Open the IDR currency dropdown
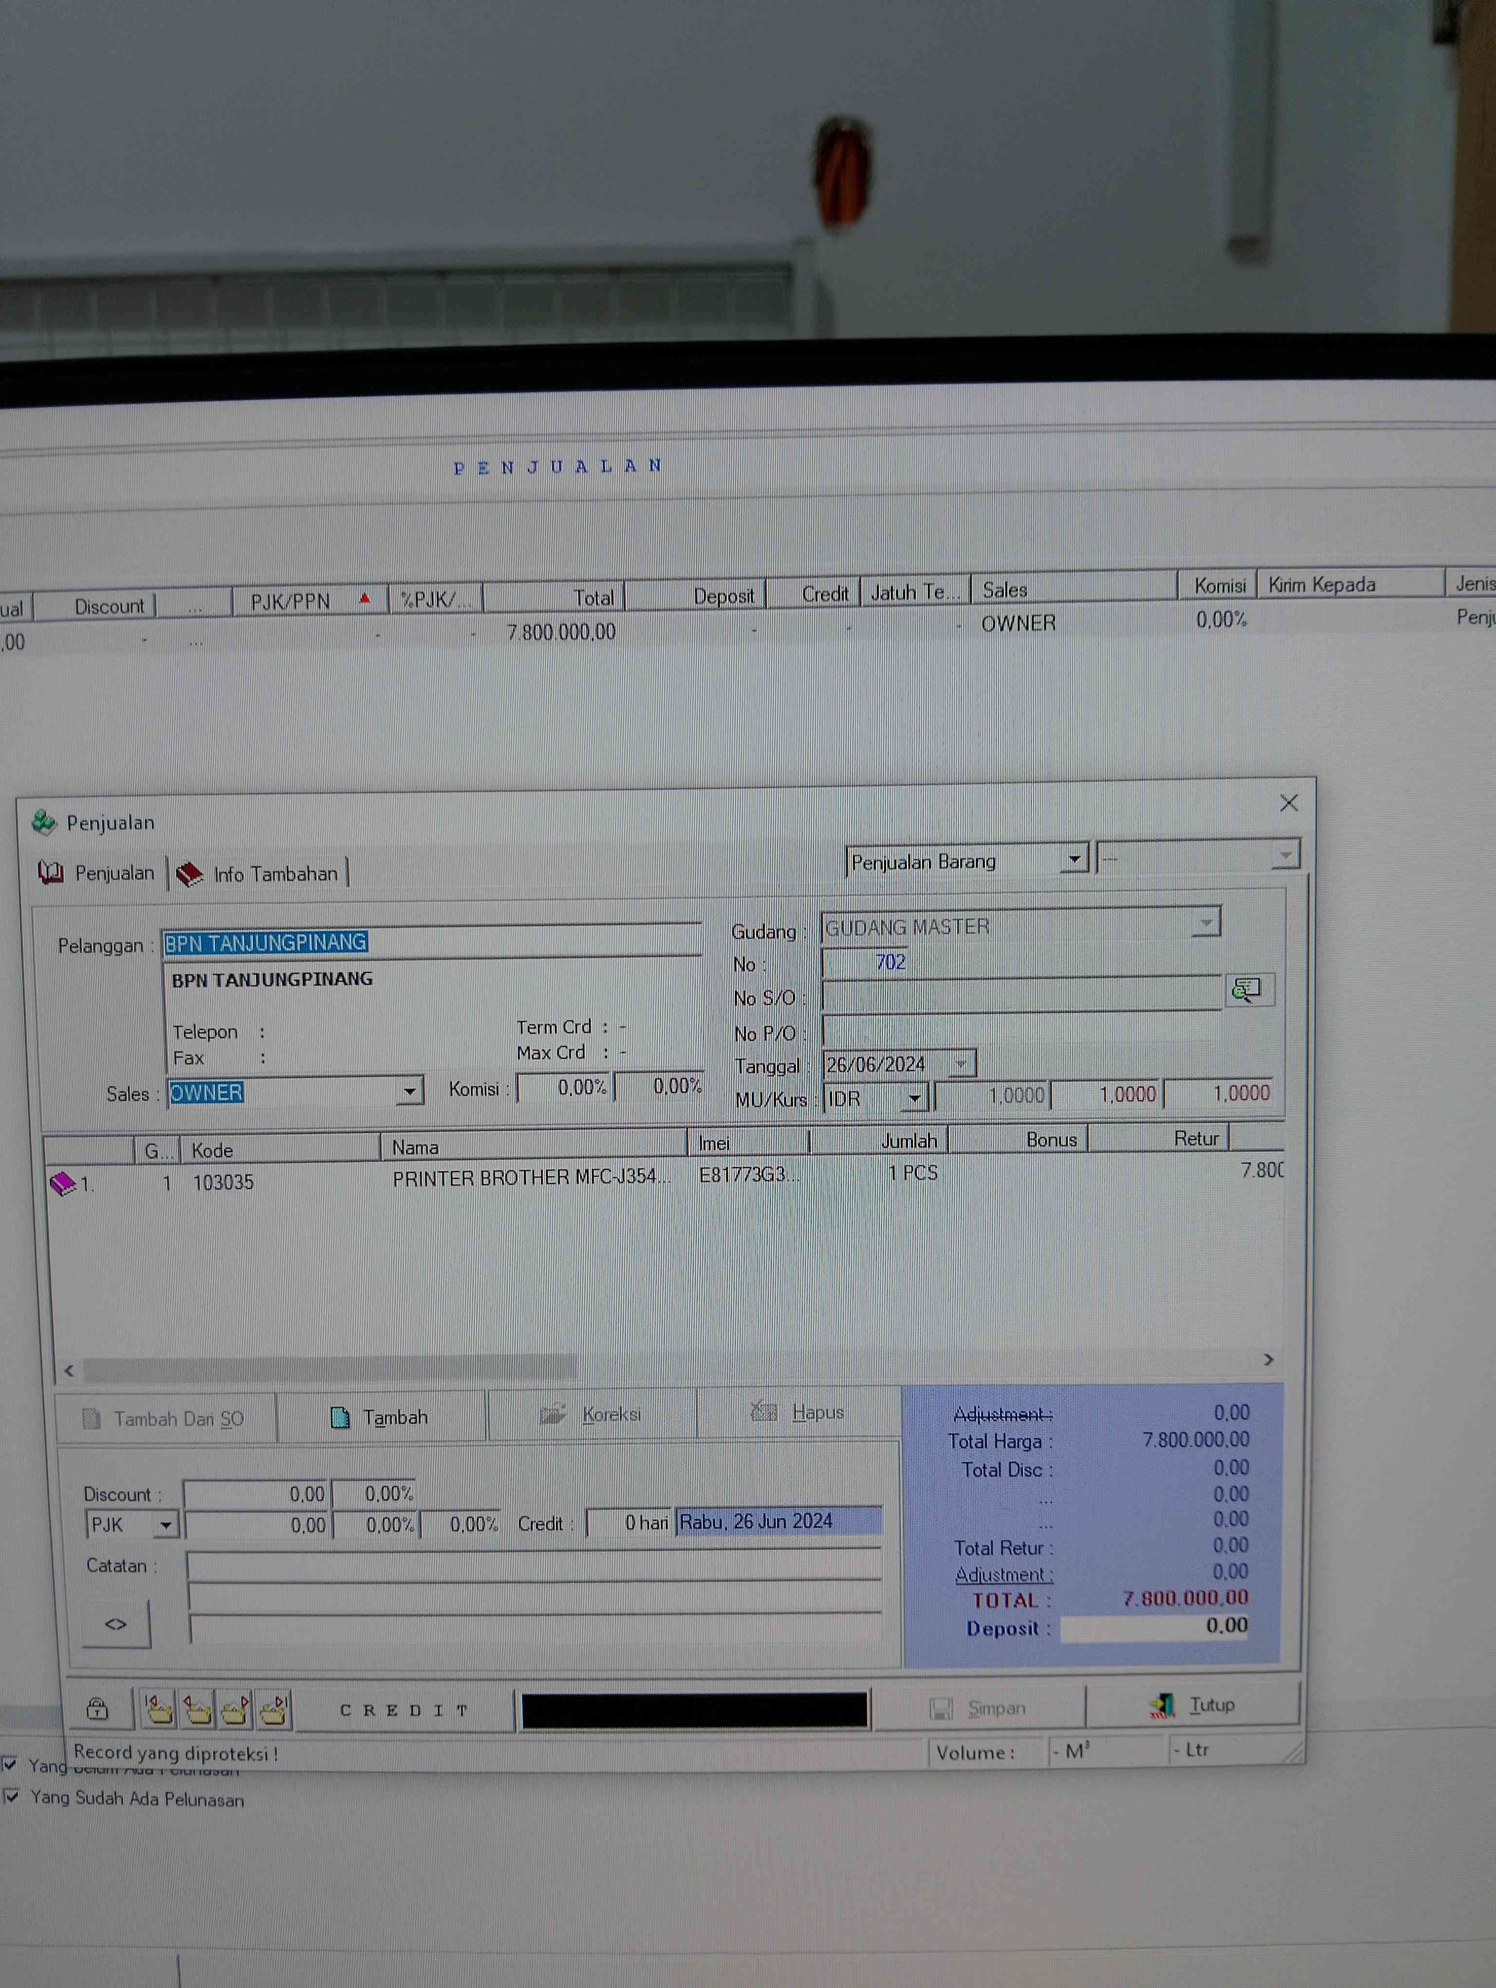This screenshot has width=1496, height=1988. click(x=914, y=1097)
